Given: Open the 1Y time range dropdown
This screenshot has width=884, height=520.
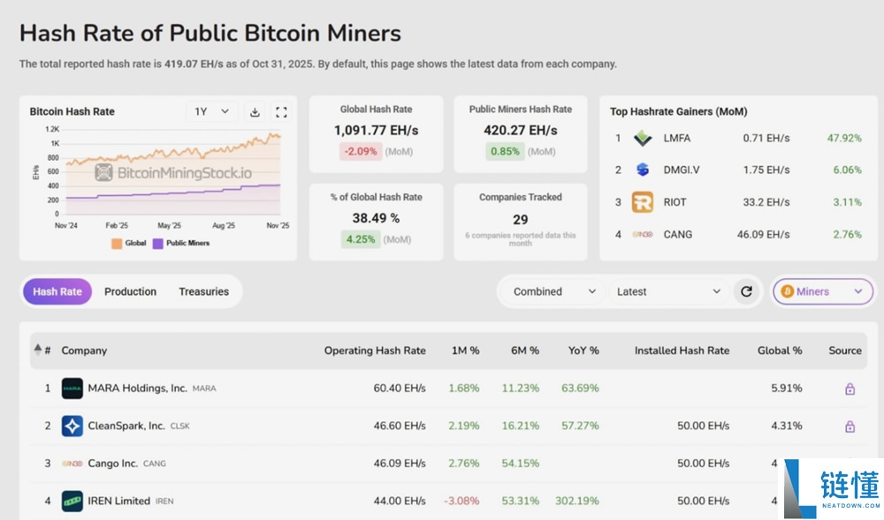Looking at the screenshot, I should pos(212,112).
